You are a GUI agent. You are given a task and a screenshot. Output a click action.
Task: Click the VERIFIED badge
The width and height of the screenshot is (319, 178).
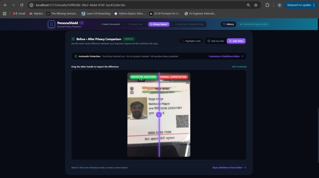click(x=129, y=39)
